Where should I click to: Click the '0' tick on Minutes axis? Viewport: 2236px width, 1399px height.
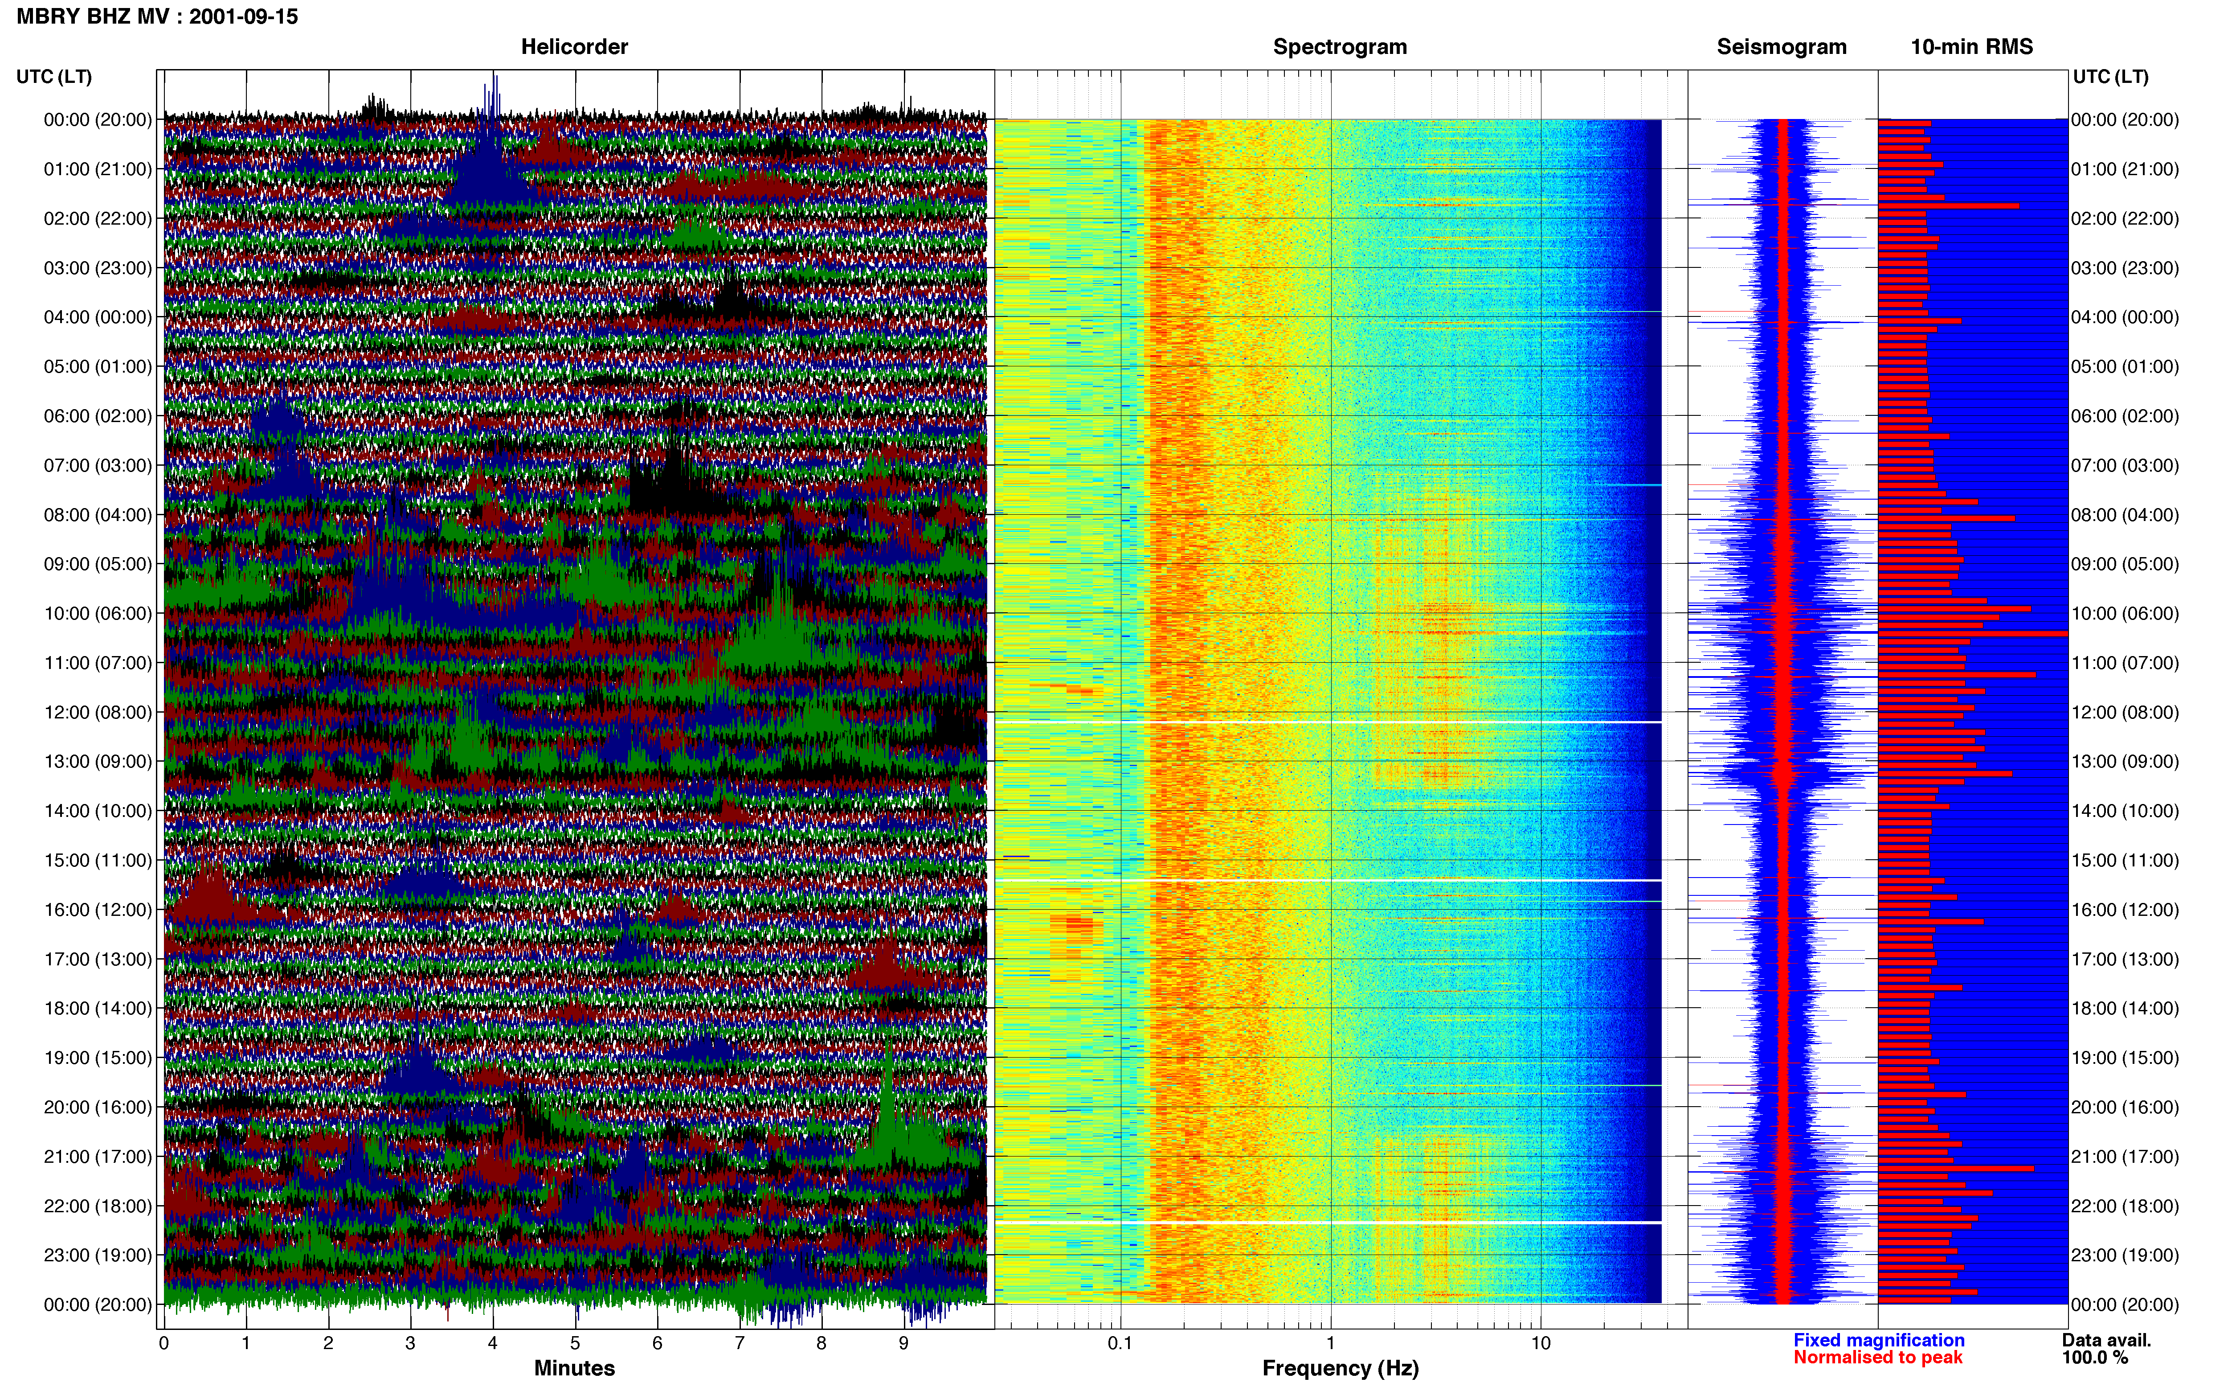click(x=164, y=1343)
